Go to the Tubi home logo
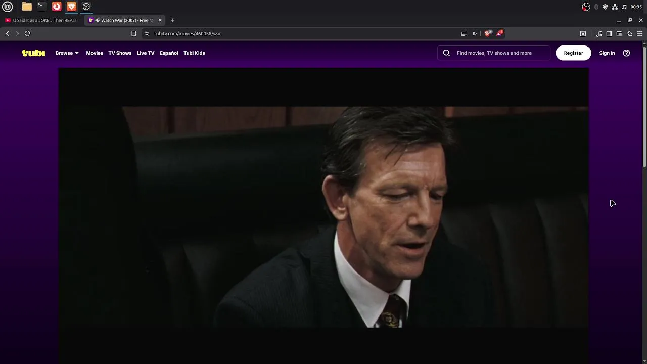Viewport: 647px width, 364px height. (x=33, y=53)
